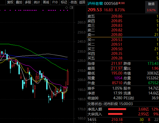159x123 pixels.
Task: Click 最低 value 195.00
Action: (117, 73)
